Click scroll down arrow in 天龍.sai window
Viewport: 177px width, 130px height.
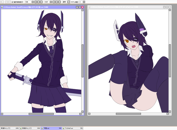coord(83,112)
